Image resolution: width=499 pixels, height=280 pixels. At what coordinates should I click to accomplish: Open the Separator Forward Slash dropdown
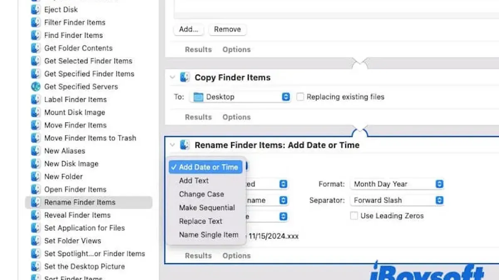tap(397, 200)
